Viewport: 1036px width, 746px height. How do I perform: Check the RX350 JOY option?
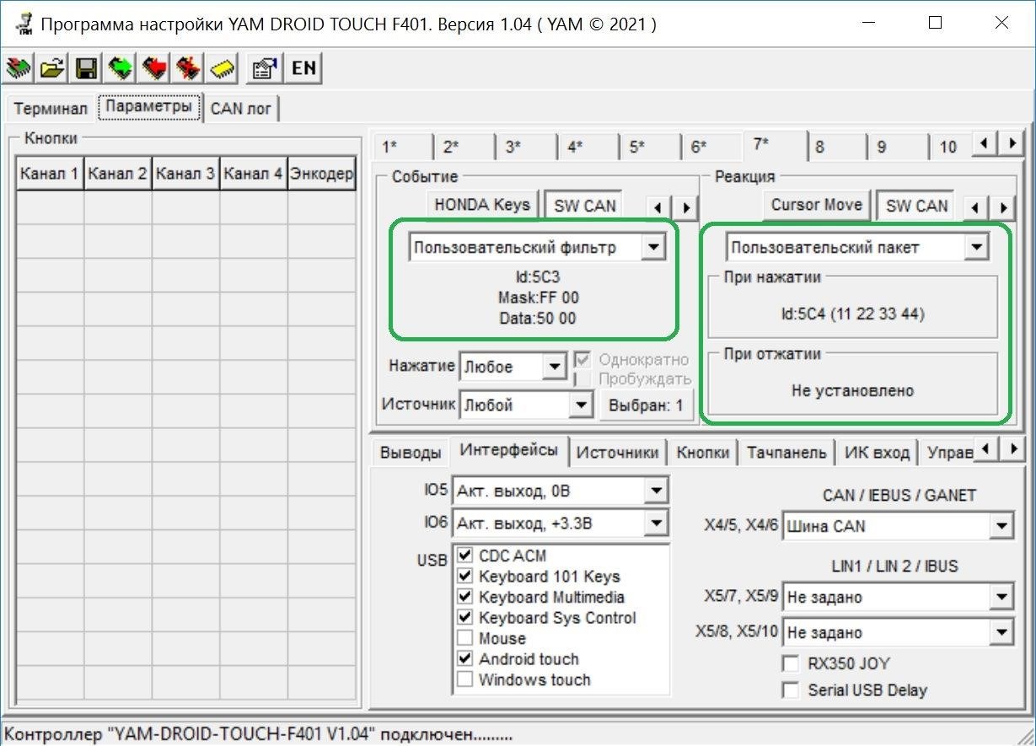791,663
